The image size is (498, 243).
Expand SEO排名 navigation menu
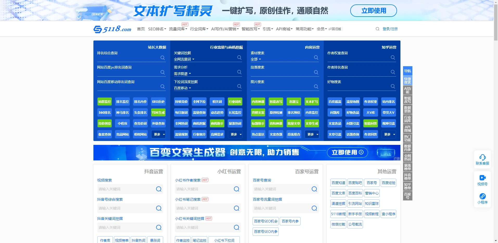pos(157,29)
